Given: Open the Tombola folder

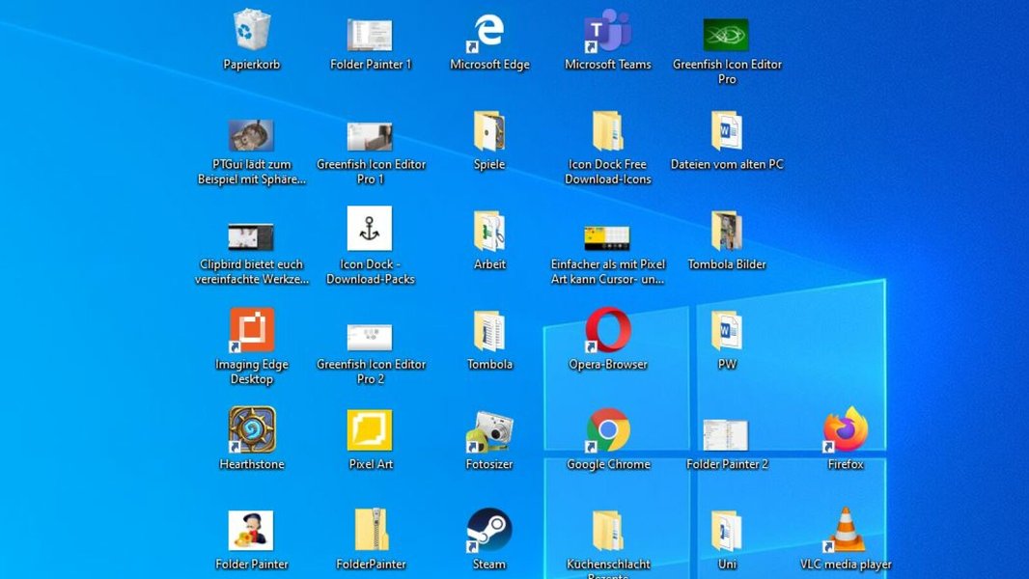Looking at the screenshot, I should click(488, 332).
